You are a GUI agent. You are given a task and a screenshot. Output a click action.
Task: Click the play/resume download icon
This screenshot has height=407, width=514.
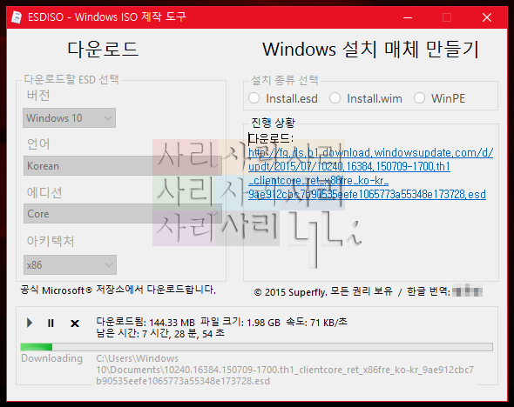[x=29, y=323]
